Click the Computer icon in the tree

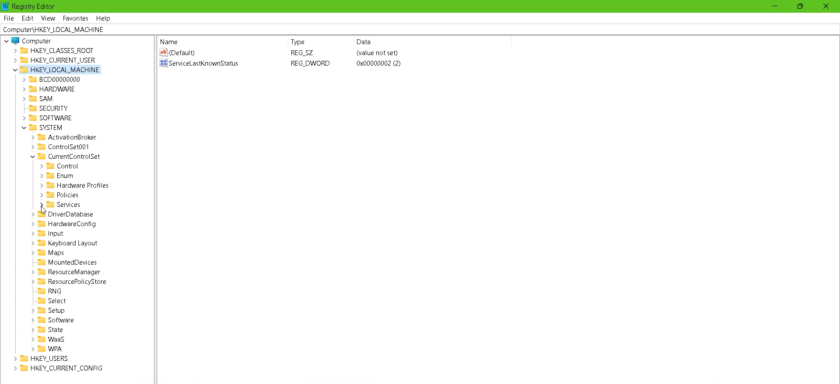click(x=15, y=41)
